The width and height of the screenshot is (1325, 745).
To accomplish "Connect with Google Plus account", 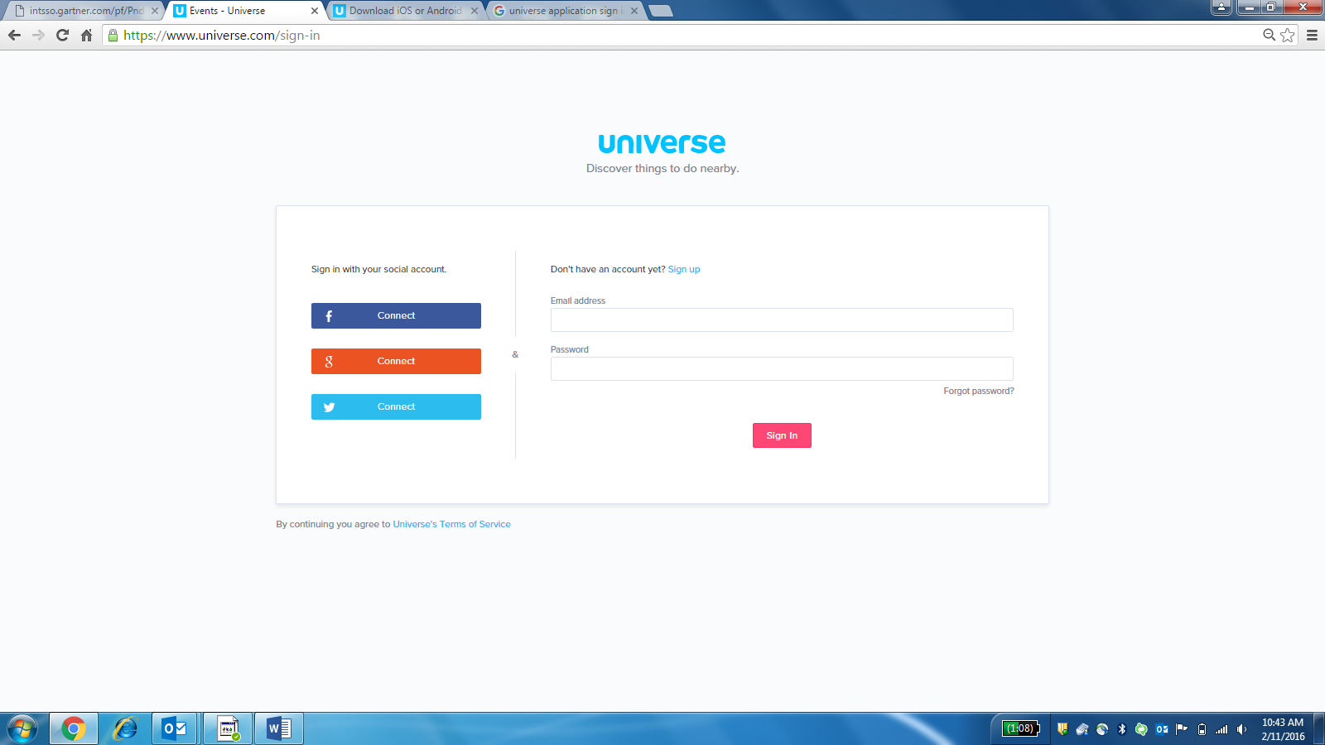I will 396,361.
